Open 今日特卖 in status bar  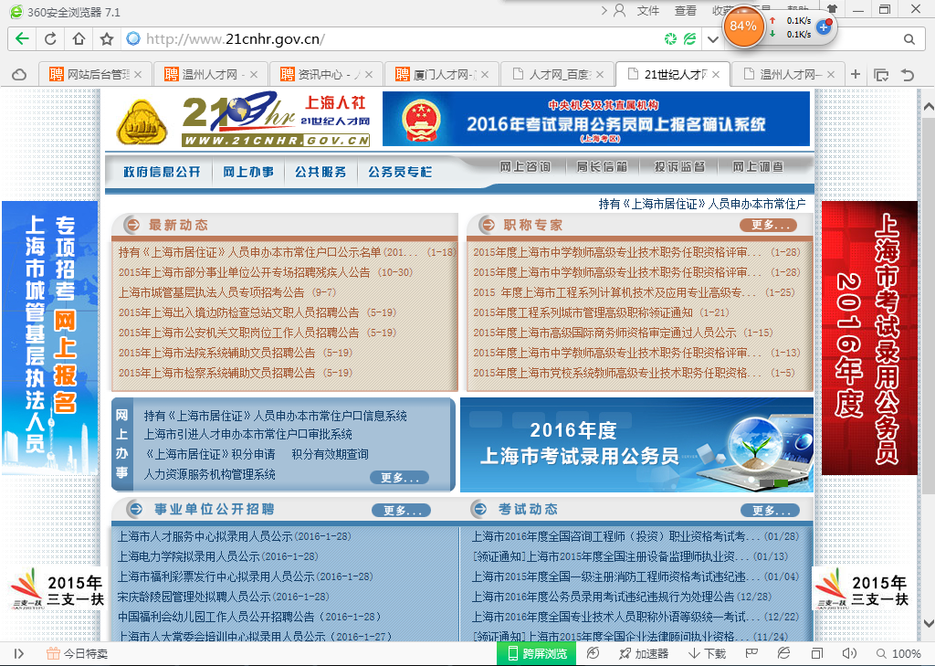(x=78, y=654)
